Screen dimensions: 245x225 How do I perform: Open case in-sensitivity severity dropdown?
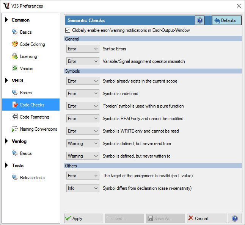tap(83, 188)
